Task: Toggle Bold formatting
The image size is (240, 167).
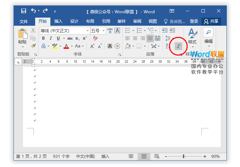Action: click(43, 38)
